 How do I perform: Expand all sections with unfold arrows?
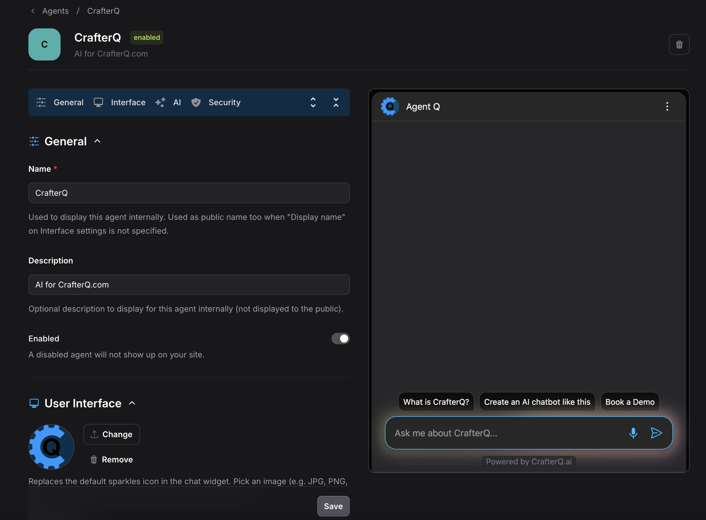coord(313,102)
